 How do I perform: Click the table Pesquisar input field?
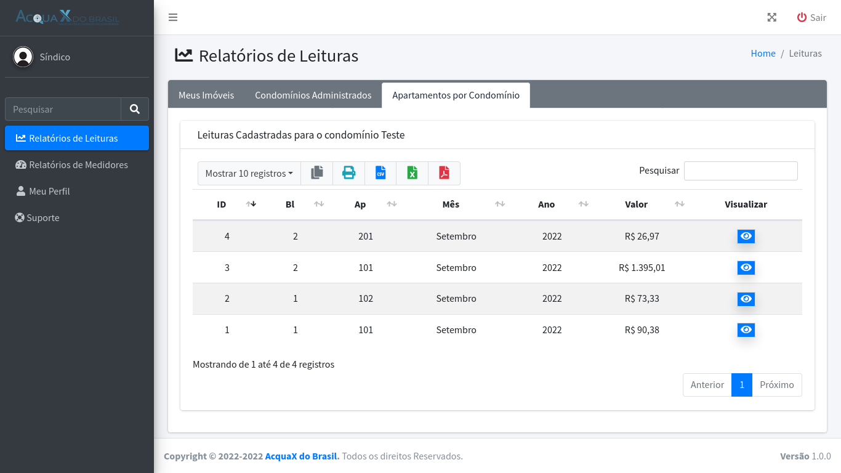[741, 171]
